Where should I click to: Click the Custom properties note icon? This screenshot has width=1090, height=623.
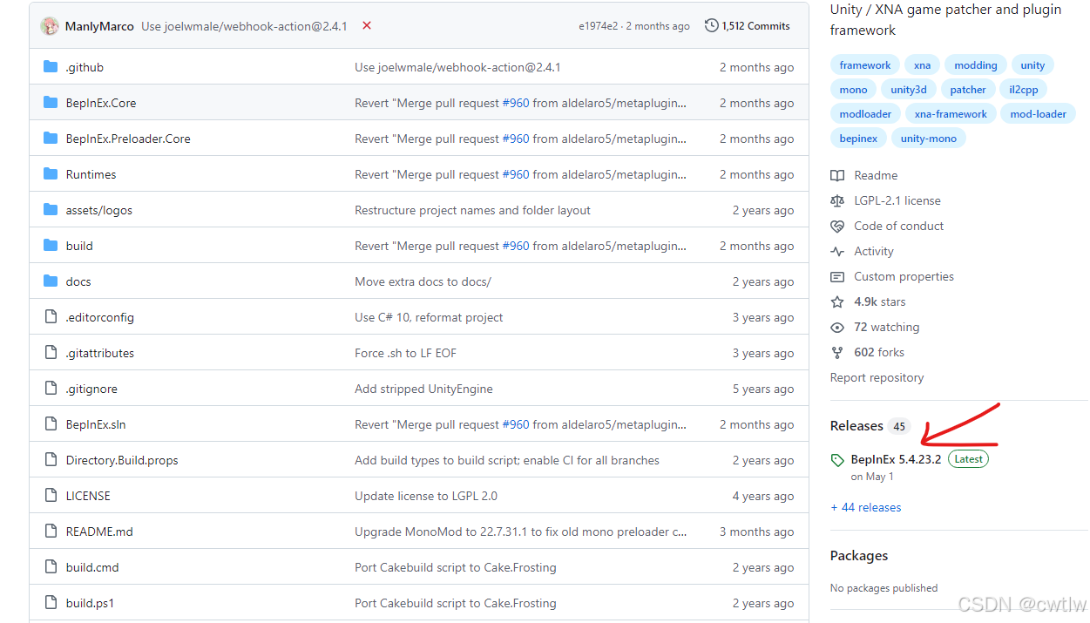pos(837,276)
